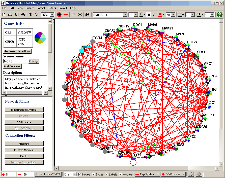Click the save file icon
Screen dimensions: 225x178
point(17,15)
